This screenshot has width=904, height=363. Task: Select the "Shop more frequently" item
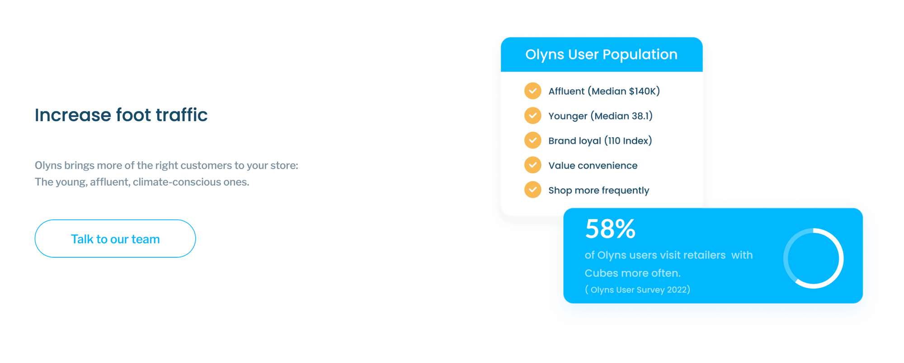598,191
